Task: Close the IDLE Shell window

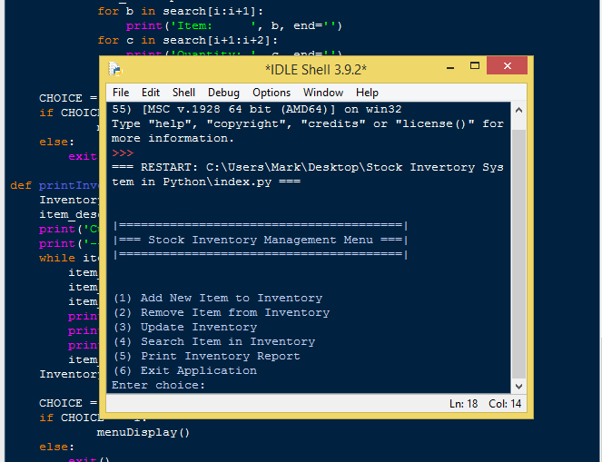Action: point(507,66)
